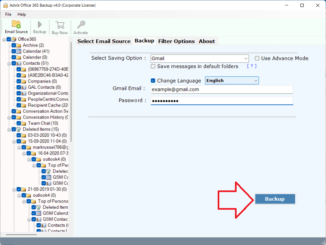Screen dimensions: 326x245
Task: Collapse the 15-09-2020 11-04 node
Action: tap(14, 142)
